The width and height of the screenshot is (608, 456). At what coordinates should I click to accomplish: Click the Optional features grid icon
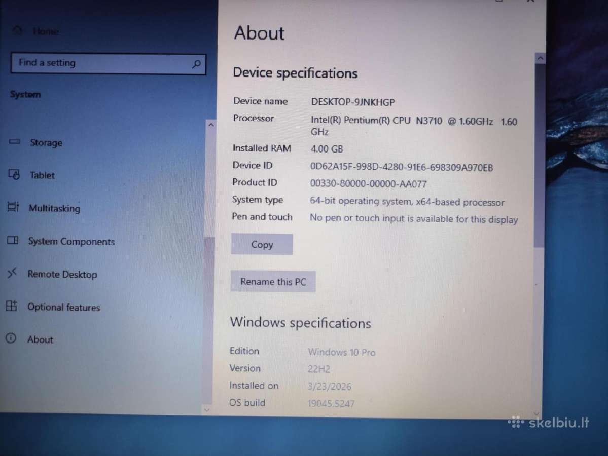click(x=12, y=306)
